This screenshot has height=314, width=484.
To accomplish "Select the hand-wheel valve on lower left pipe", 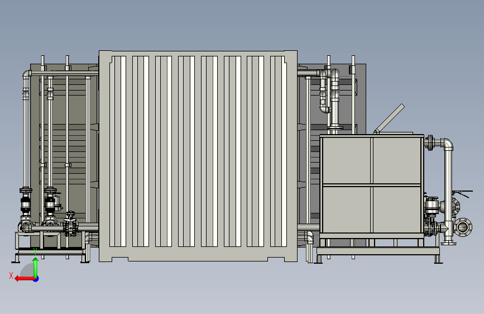I will point(71,223).
